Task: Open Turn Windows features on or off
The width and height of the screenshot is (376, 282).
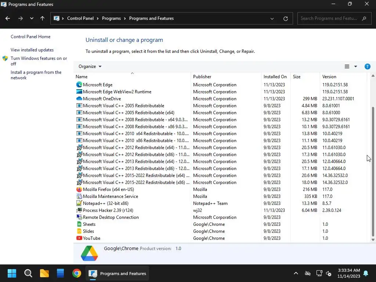Action: click(x=39, y=61)
